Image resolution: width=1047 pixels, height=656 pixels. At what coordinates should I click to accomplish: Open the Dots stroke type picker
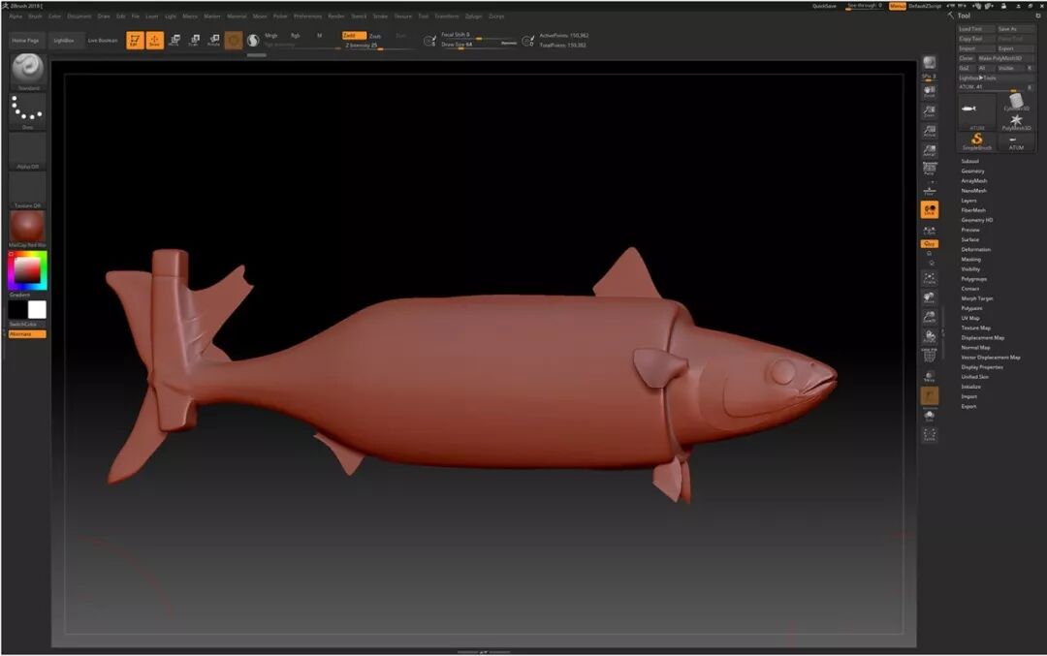27,109
